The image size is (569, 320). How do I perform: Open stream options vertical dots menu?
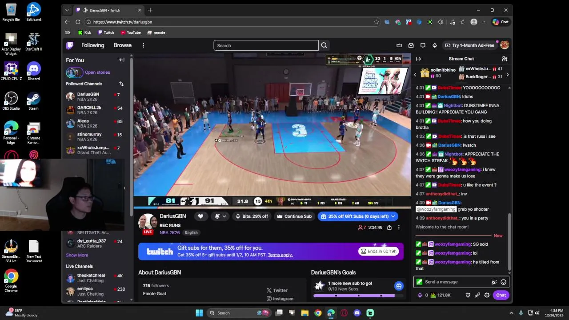[x=399, y=227]
